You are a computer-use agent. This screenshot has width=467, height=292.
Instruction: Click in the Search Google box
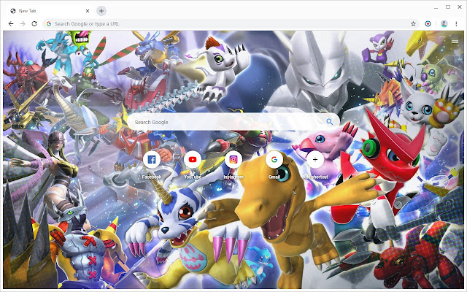click(x=233, y=122)
